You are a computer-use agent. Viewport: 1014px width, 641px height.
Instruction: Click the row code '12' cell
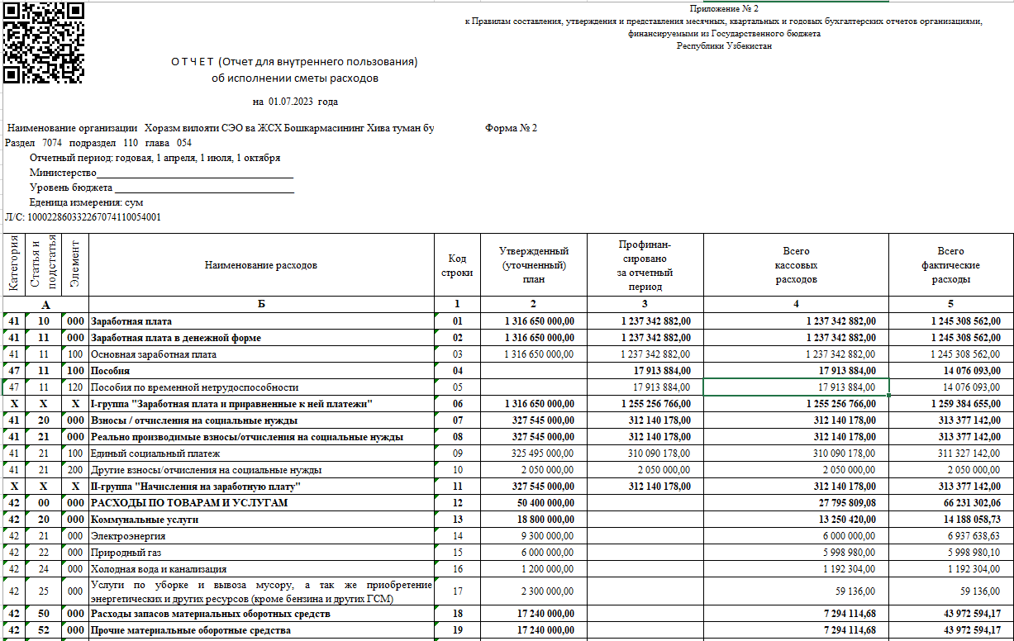click(x=457, y=503)
